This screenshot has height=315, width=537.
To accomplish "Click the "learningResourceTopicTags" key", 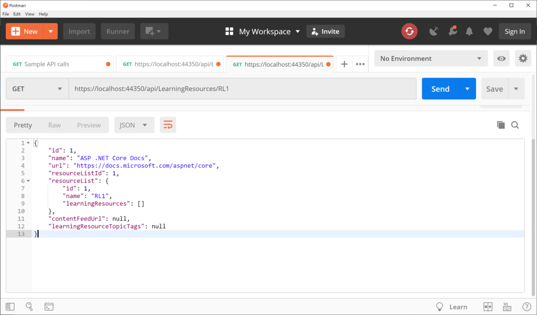I will [96, 226].
